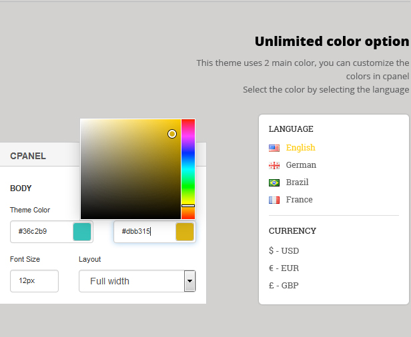411x337 pixels.
Task: Open the Full width layout dropdown
Action: click(x=137, y=281)
